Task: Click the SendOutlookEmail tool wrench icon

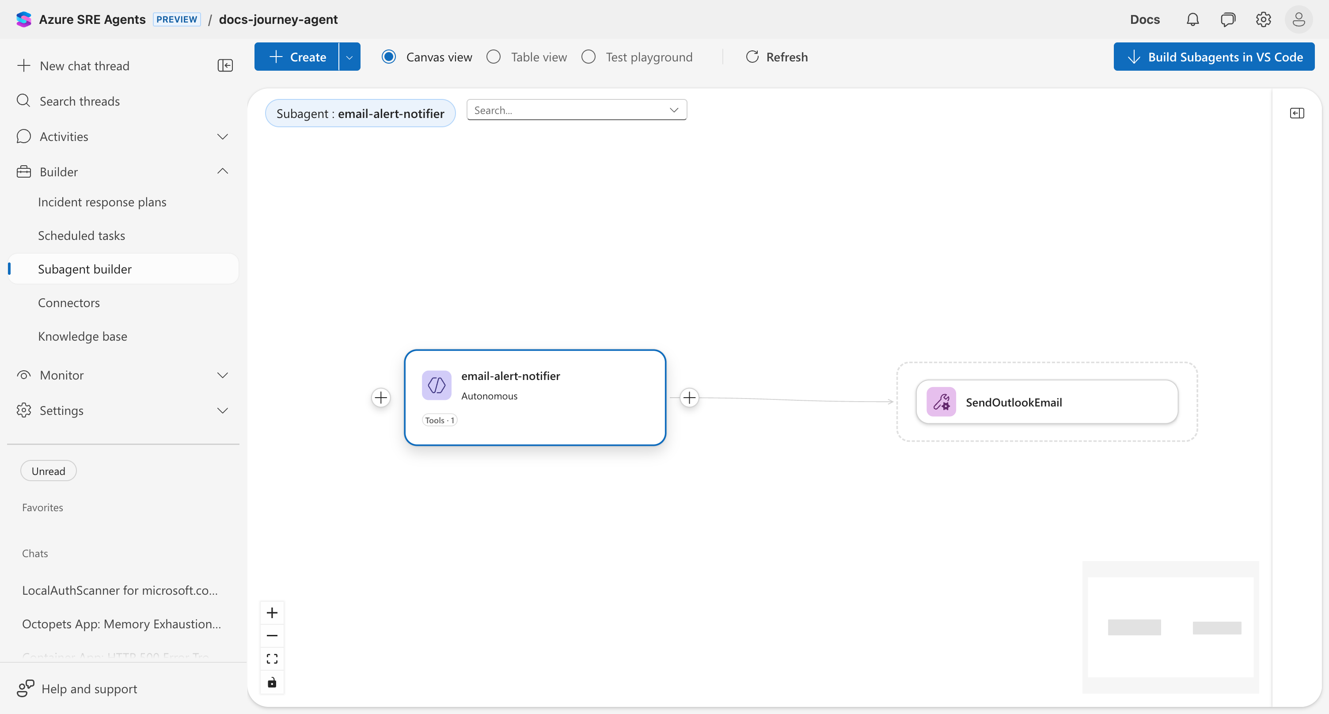Action: click(941, 402)
